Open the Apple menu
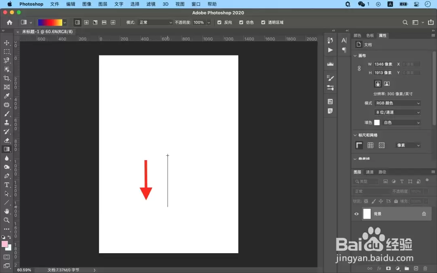Screen dimensions: 437x273 (9, 4)
